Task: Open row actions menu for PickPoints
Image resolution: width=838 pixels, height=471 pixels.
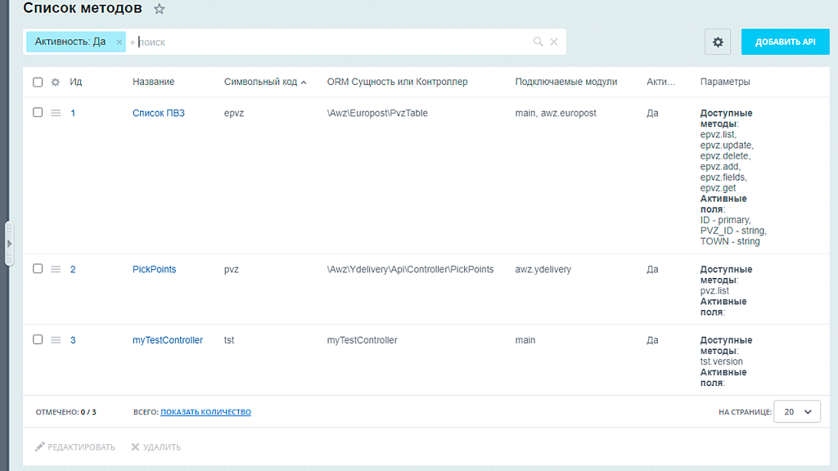Action: pos(56,269)
